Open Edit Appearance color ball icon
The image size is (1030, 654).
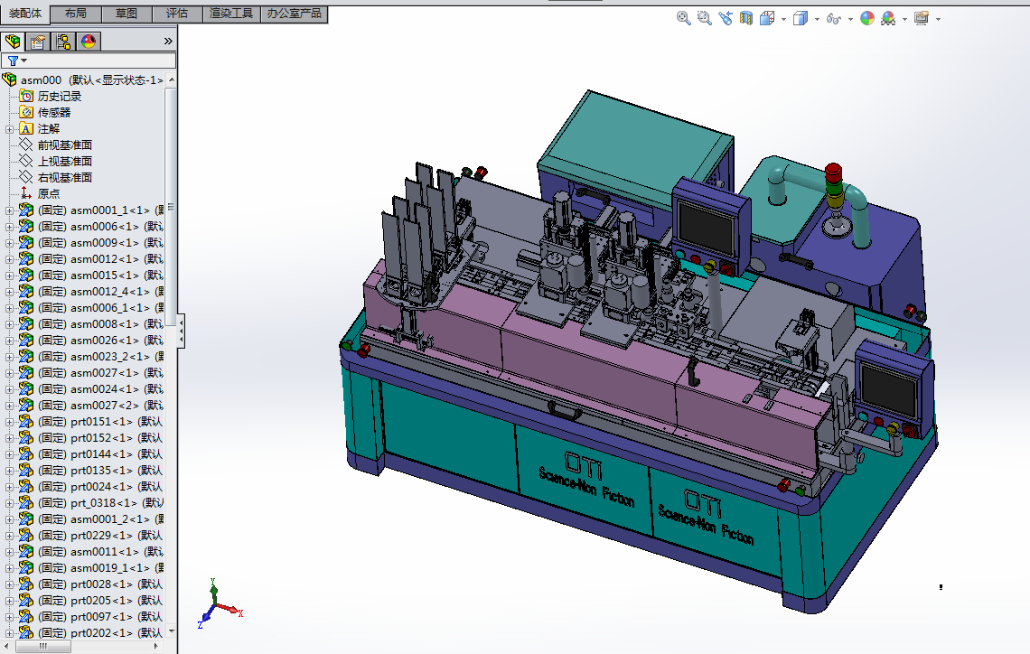[867, 18]
